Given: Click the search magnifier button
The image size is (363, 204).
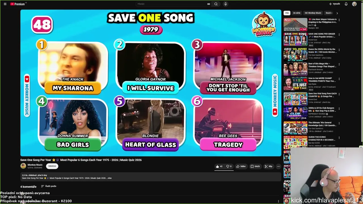Looking at the screenshot, I should [216, 4].
